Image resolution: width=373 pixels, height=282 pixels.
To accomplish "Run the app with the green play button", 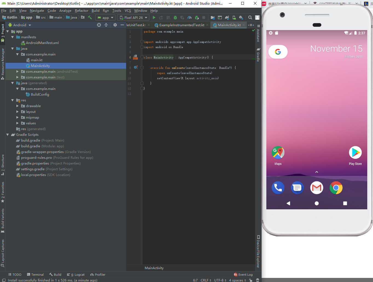I will [154, 17].
